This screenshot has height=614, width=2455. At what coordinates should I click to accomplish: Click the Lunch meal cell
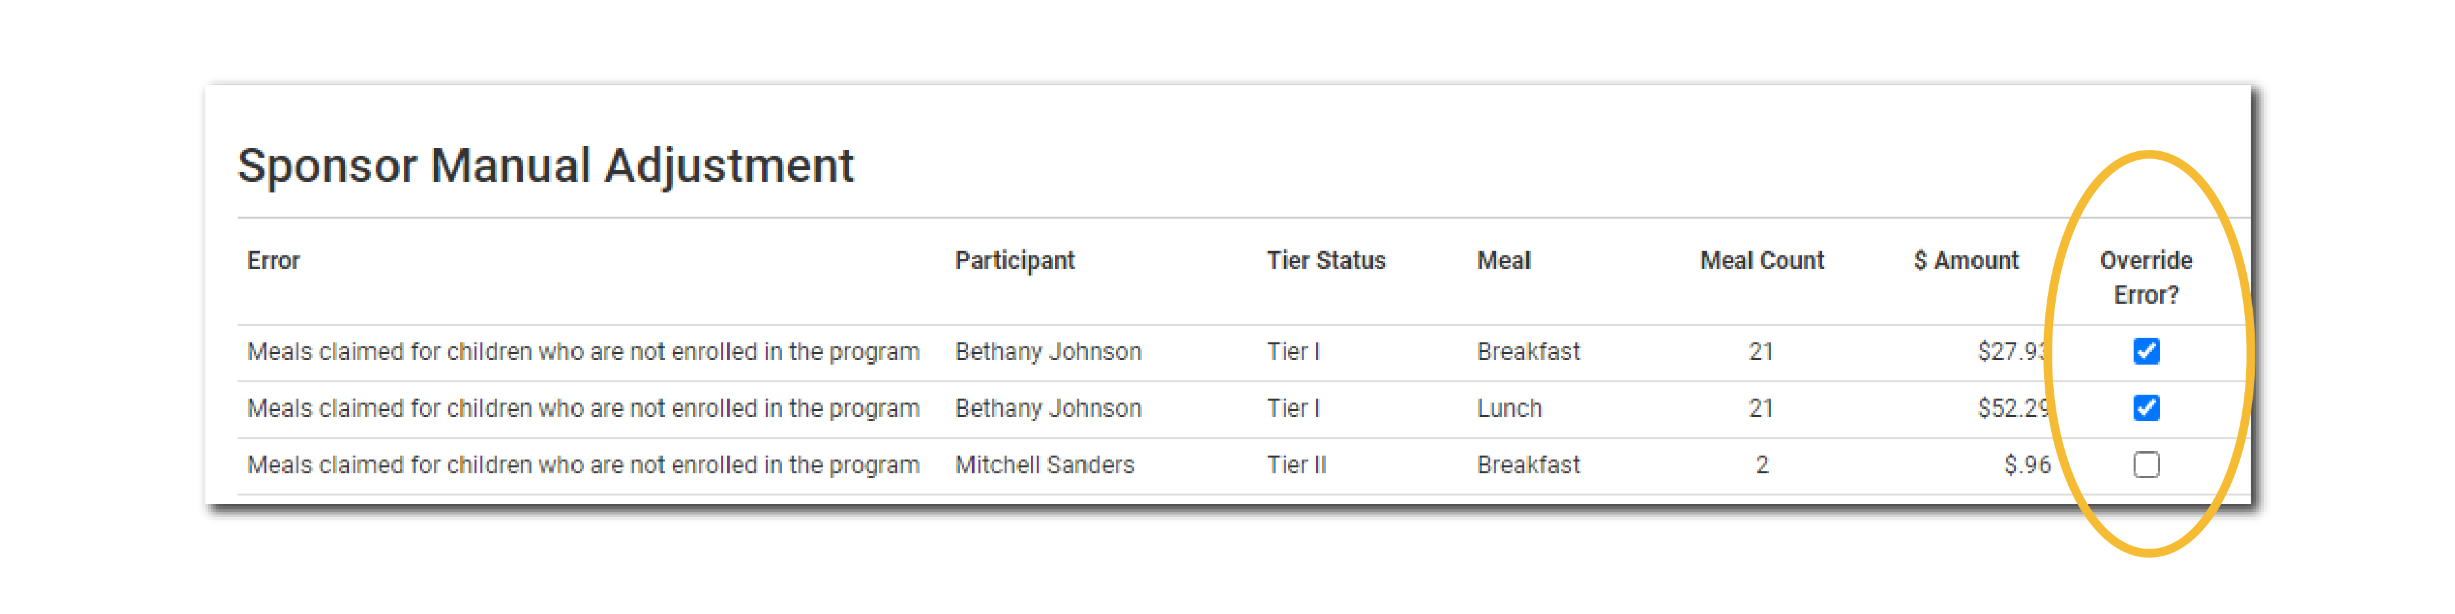(1509, 408)
